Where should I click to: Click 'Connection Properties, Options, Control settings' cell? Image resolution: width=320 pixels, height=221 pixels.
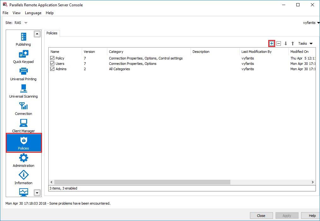coord(146,58)
